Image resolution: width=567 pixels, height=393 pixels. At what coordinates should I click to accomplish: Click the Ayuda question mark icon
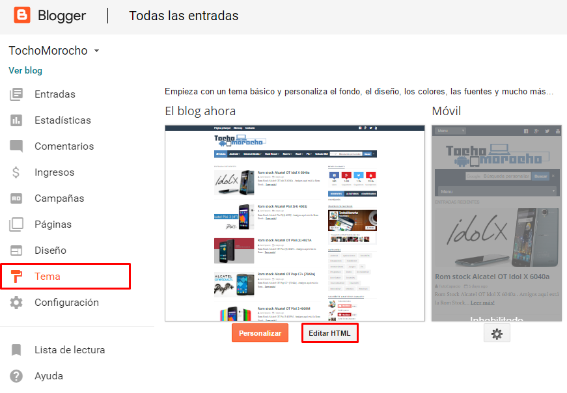tap(16, 376)
